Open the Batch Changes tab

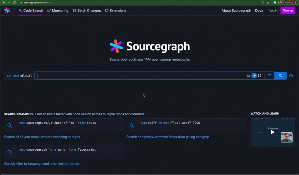click(87, 10)
